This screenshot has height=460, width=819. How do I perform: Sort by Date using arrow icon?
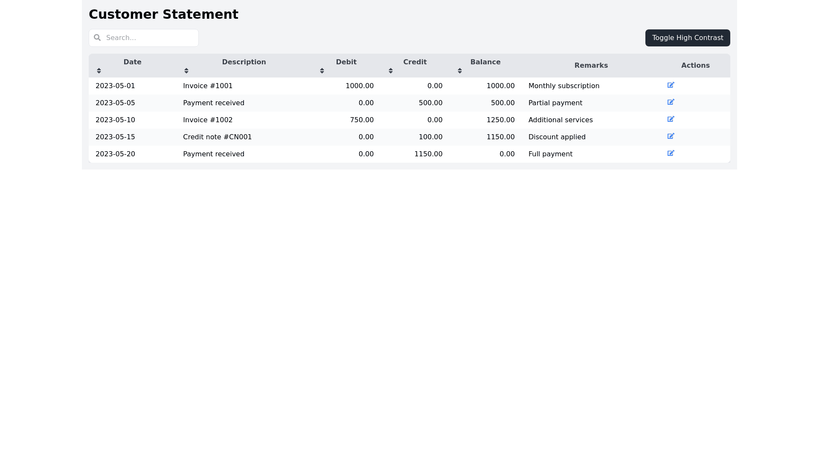[x=99, y=71]
